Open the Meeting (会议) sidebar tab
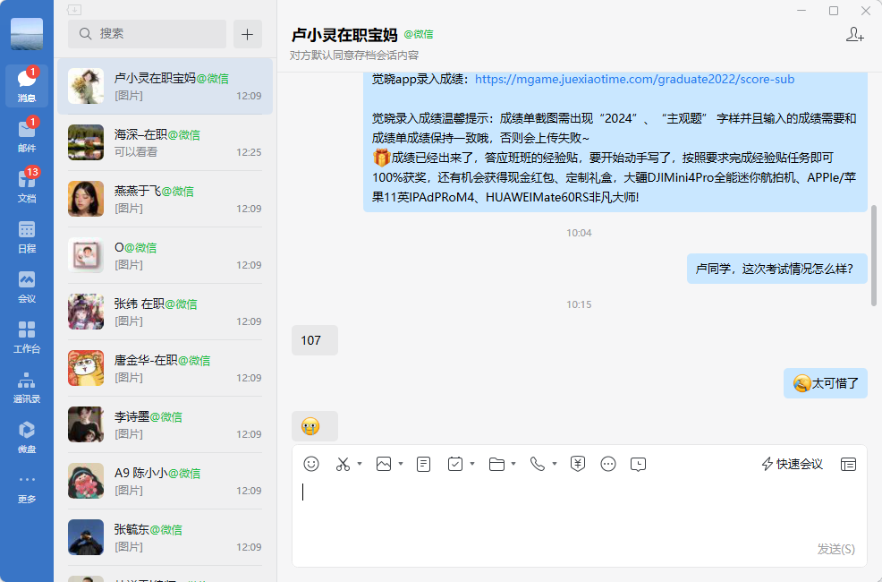Screen dimensions: 882x582 pyautogui.click(x=27, y=286)
